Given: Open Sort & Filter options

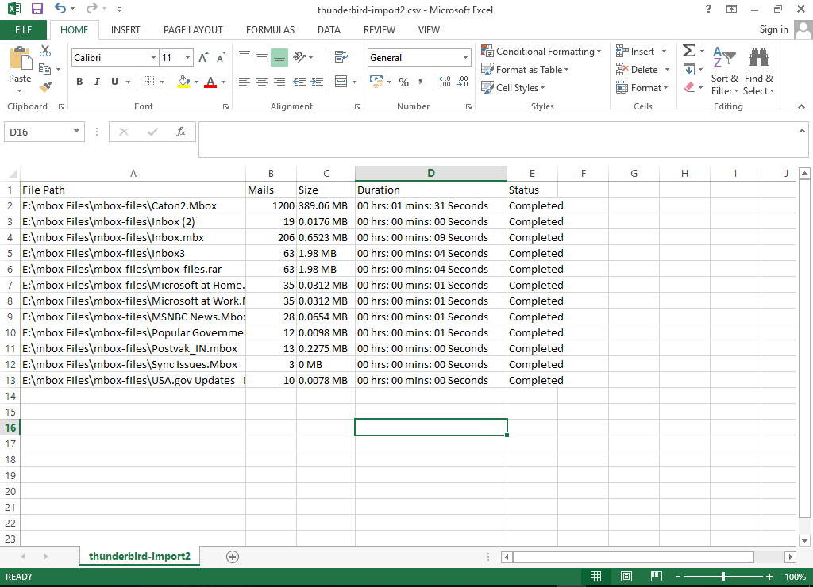Looking at the screenshot, I should coord(725,71).
